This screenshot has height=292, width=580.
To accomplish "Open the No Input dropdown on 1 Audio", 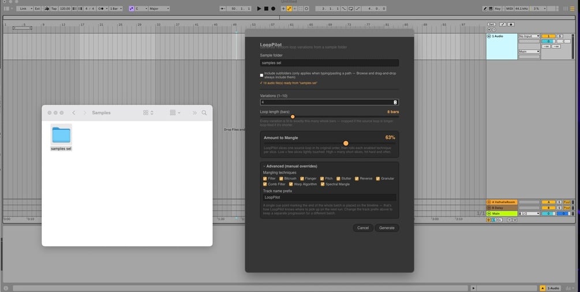I will (x=529, y=36).
